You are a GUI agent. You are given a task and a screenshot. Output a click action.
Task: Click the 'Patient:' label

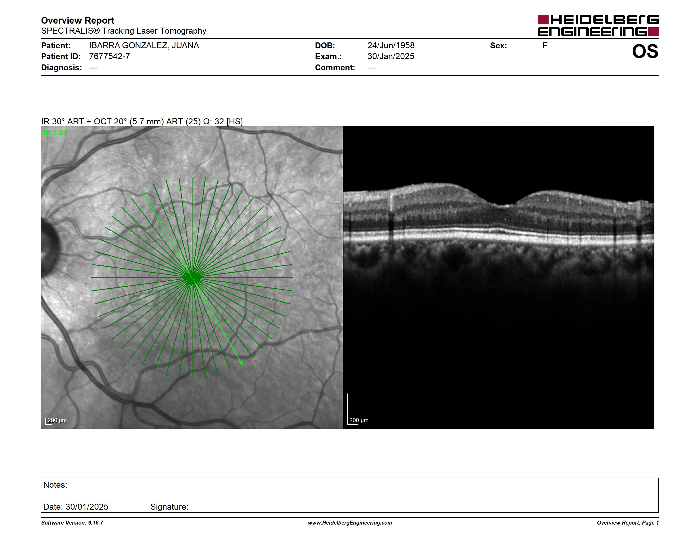[55, 46]
